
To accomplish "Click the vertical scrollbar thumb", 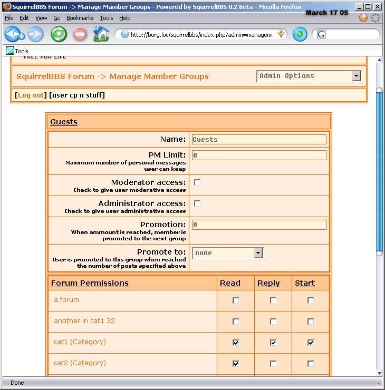I will pyautogui.click(x=379, y=172).
